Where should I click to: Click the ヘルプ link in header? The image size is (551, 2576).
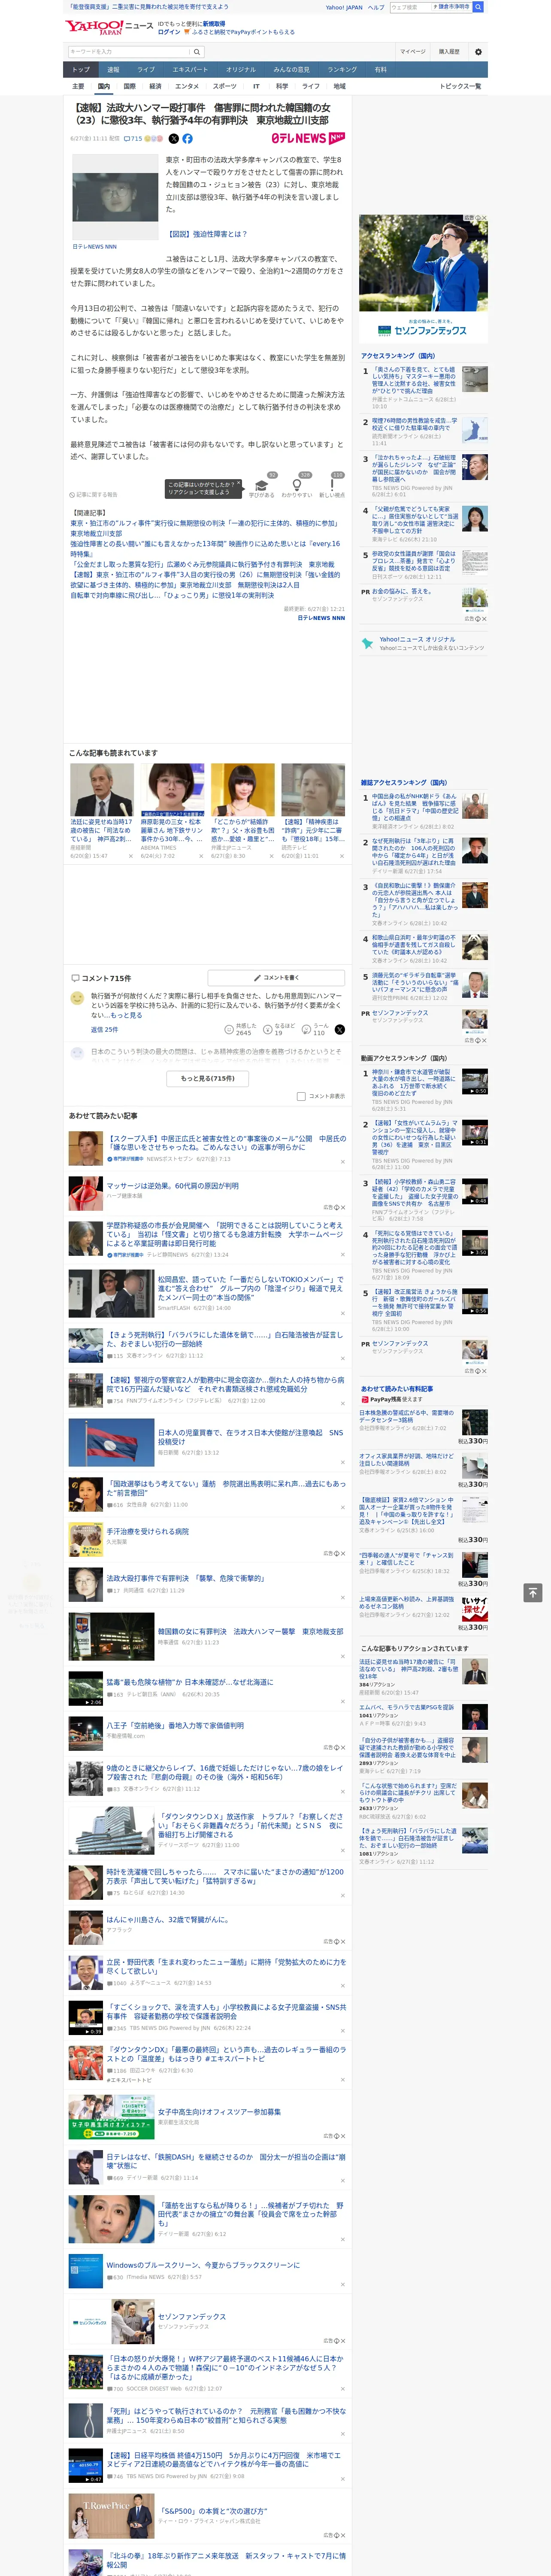(376, 7)
